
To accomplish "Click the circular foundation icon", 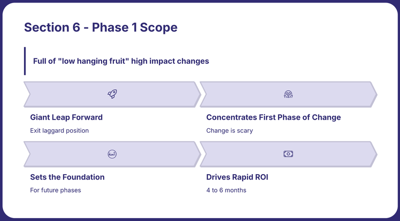I will pos(112,154).
